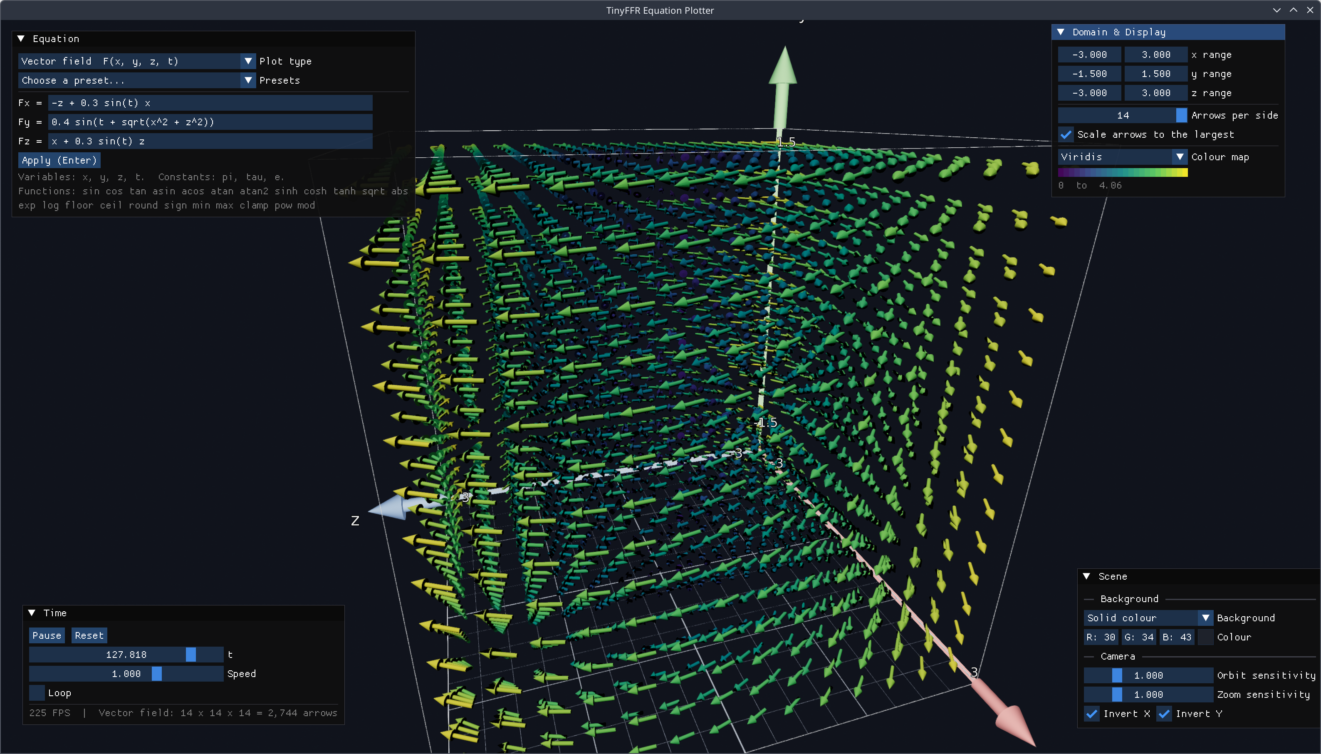Click the B: 43 colour value
This screenshot has width=1321, height=754.
coord(1177,637)
